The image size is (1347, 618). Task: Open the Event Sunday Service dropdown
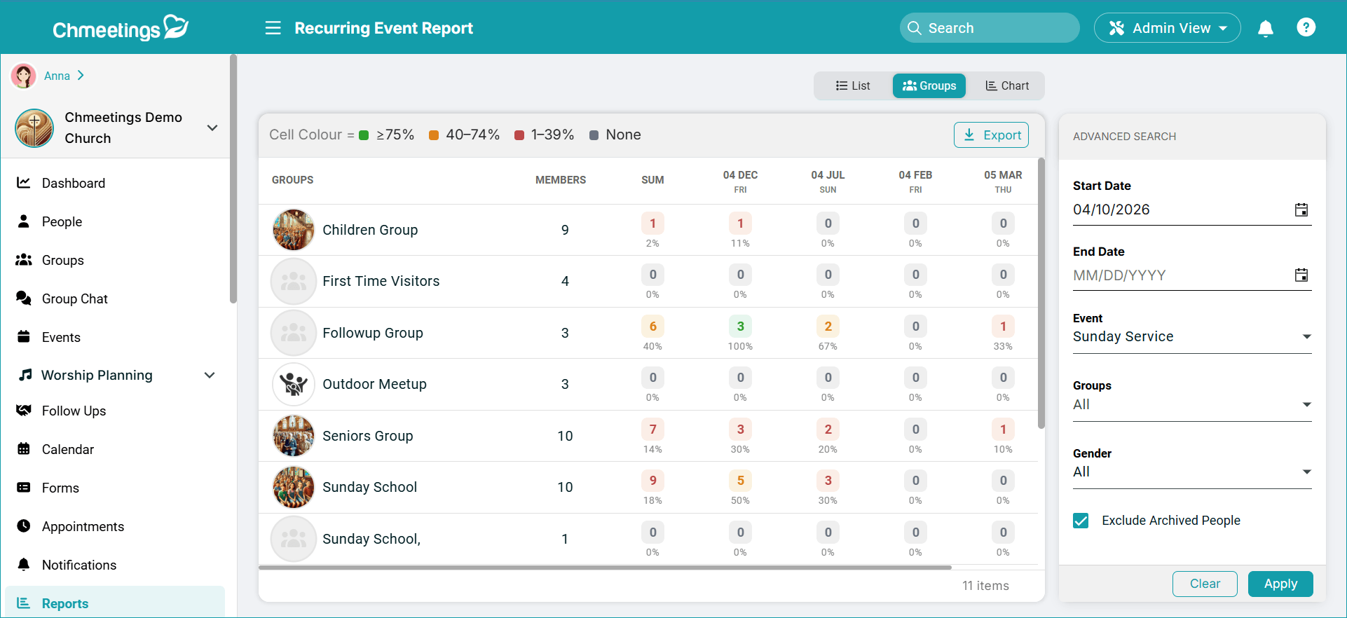[x=1191, y=337]
